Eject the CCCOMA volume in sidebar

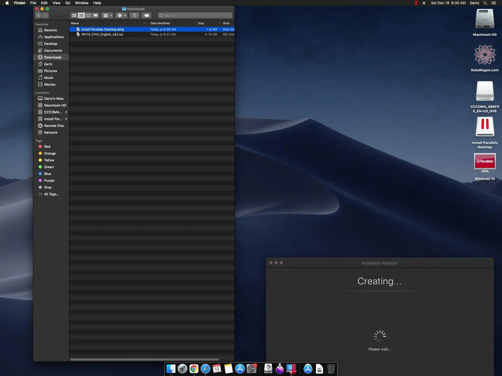[66, 112]
